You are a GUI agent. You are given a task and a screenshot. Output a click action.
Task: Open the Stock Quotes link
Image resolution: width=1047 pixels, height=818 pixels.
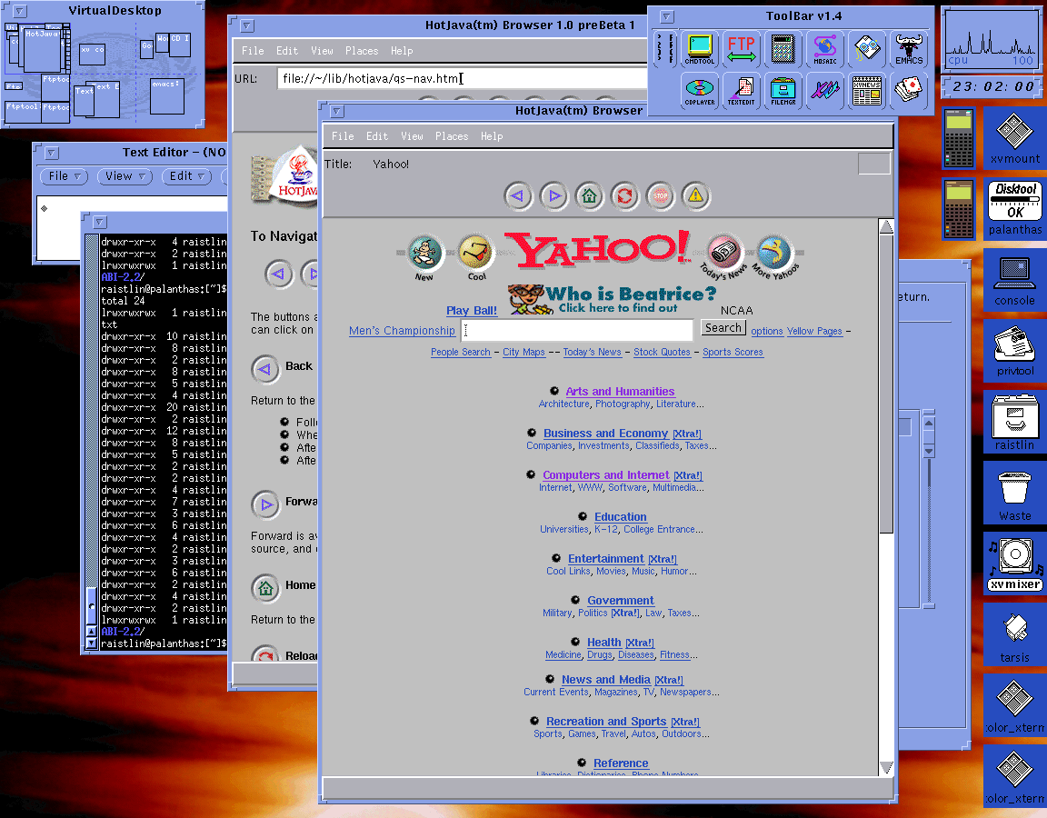coord(662,352)
